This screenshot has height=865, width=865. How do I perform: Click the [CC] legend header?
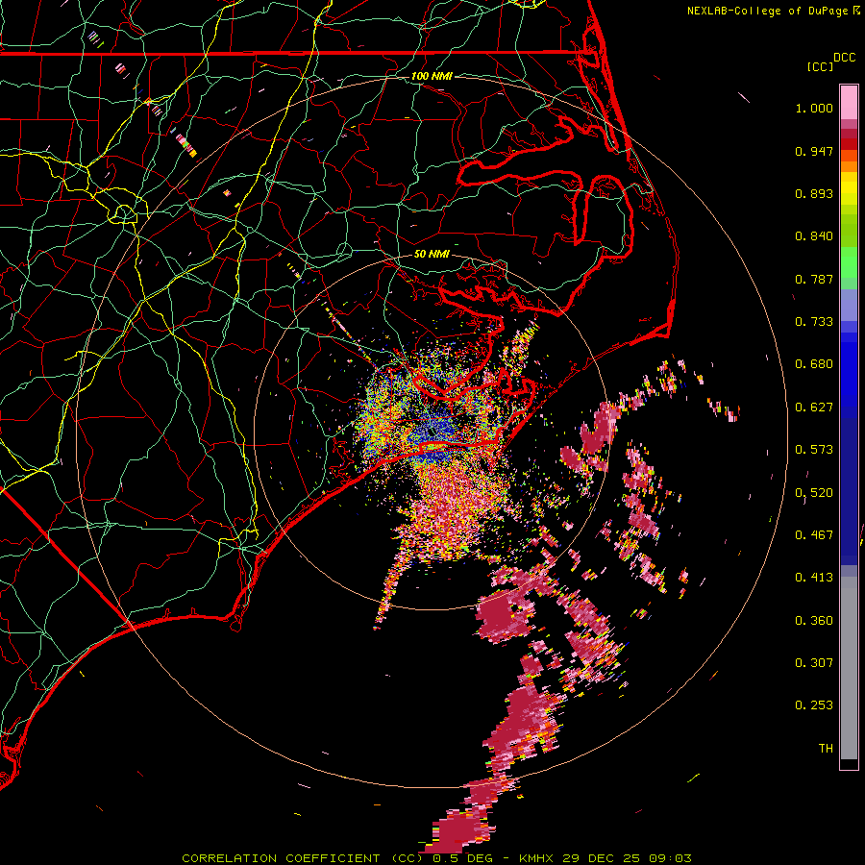point(820,66)
